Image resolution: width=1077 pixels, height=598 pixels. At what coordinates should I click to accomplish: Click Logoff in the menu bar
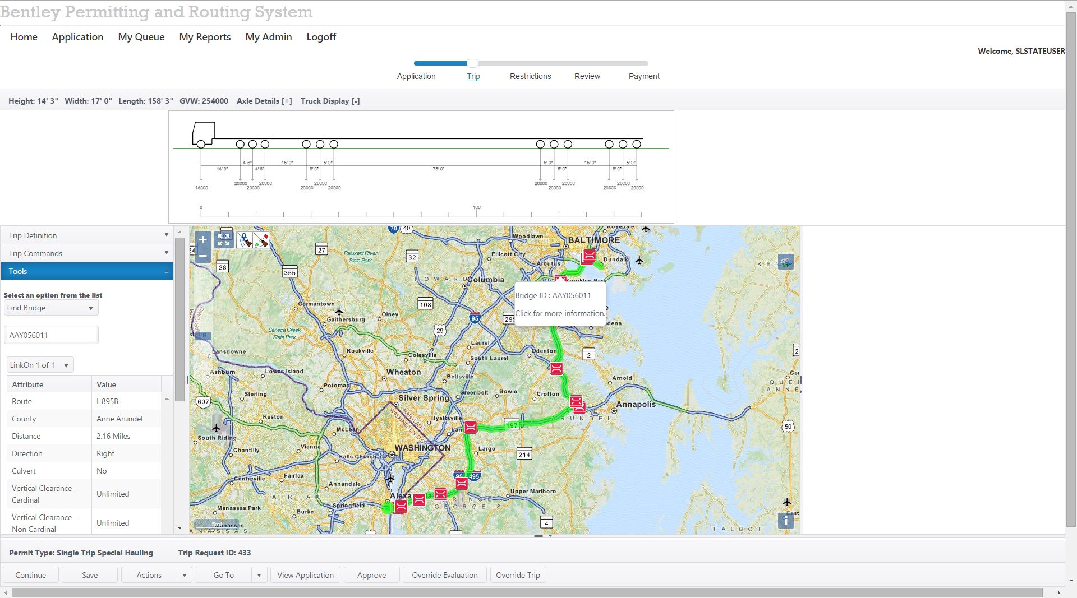321,37
